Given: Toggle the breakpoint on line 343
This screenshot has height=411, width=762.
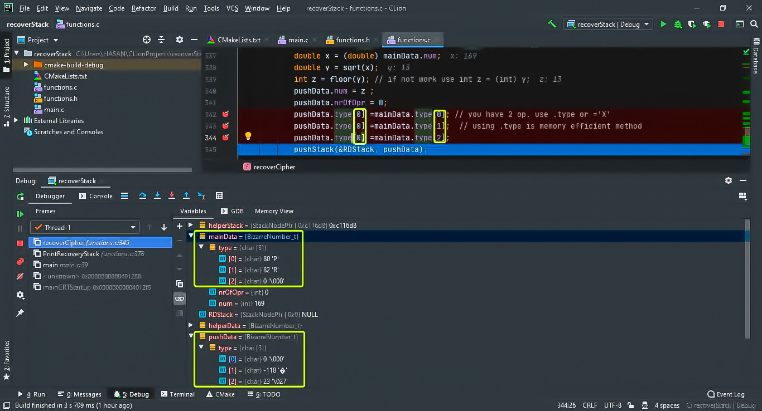Looking at the screenshot, I should click(226, 126).
